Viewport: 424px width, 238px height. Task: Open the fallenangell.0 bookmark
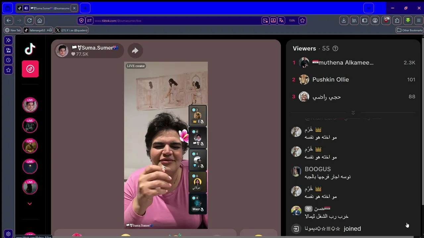39,30
